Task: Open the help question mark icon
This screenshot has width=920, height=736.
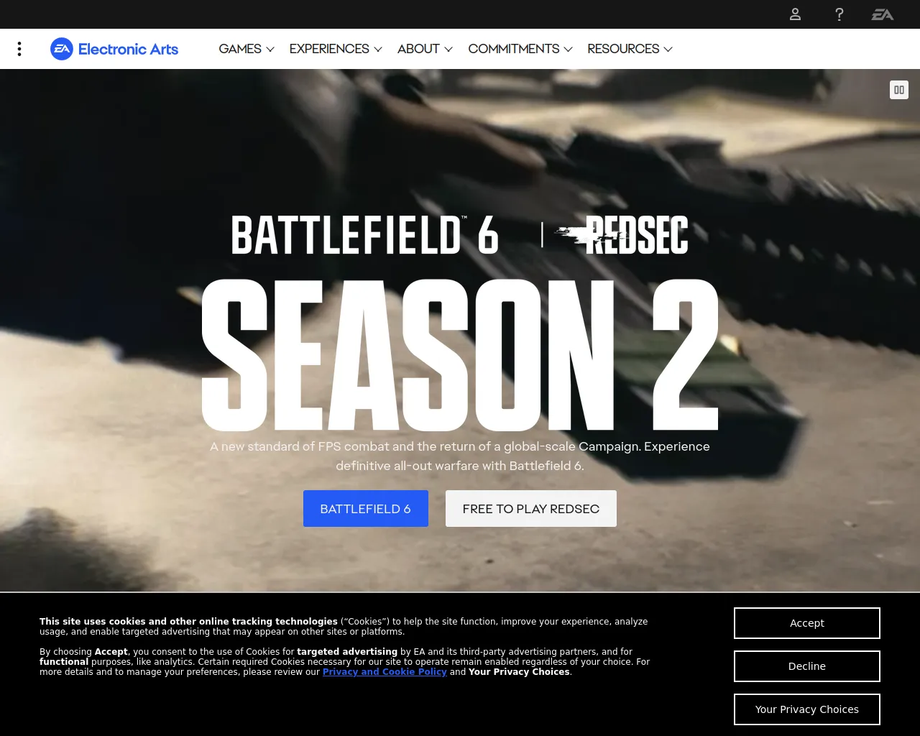Action: pos(839,14)
